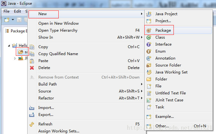Image resolution: width=216 pixels, height=134 pixels.
Task: Click the Copy Qualified Name icon
Action: click(32, 54)
